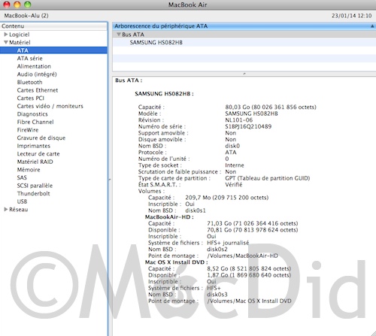Click the HFS+ journalisé file system value

pyautogui.click(x=228, y=243)
